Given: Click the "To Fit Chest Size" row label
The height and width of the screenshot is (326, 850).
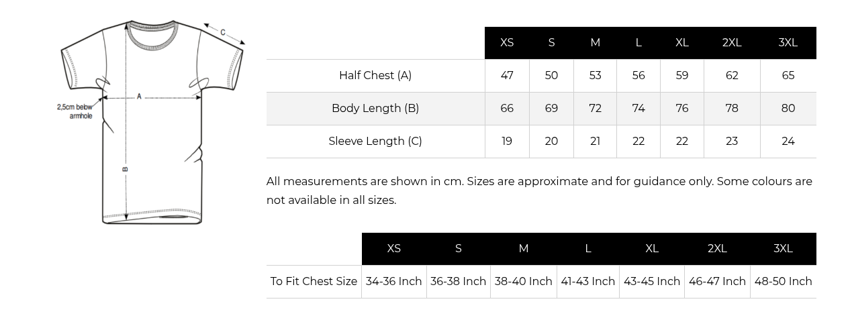Looking at the screenshot, I should [x=314, y=281].
